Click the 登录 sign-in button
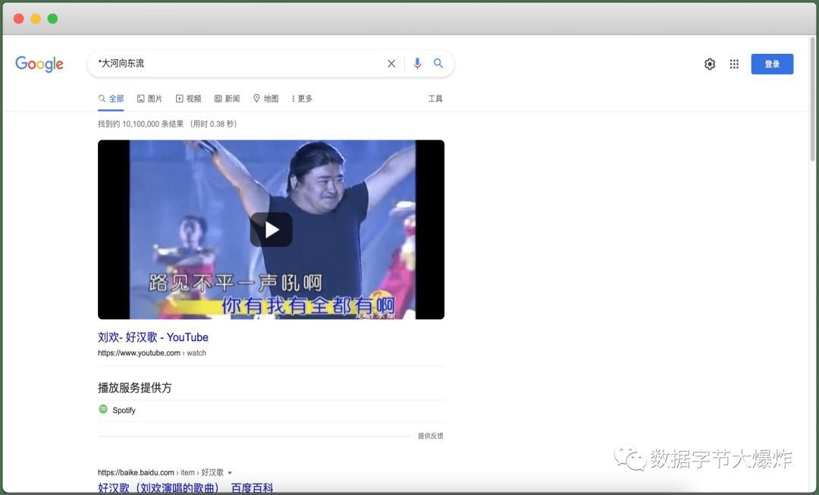This screenshot has height=495, width=819. point(772,64)
